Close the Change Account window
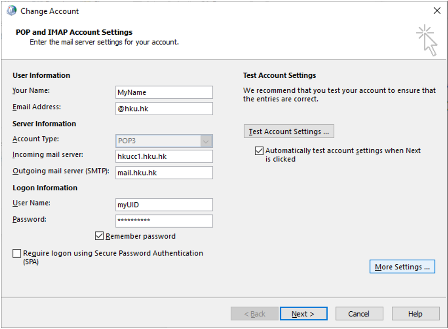448x329 pixels. pyautogui.click(x=437, y=11)
